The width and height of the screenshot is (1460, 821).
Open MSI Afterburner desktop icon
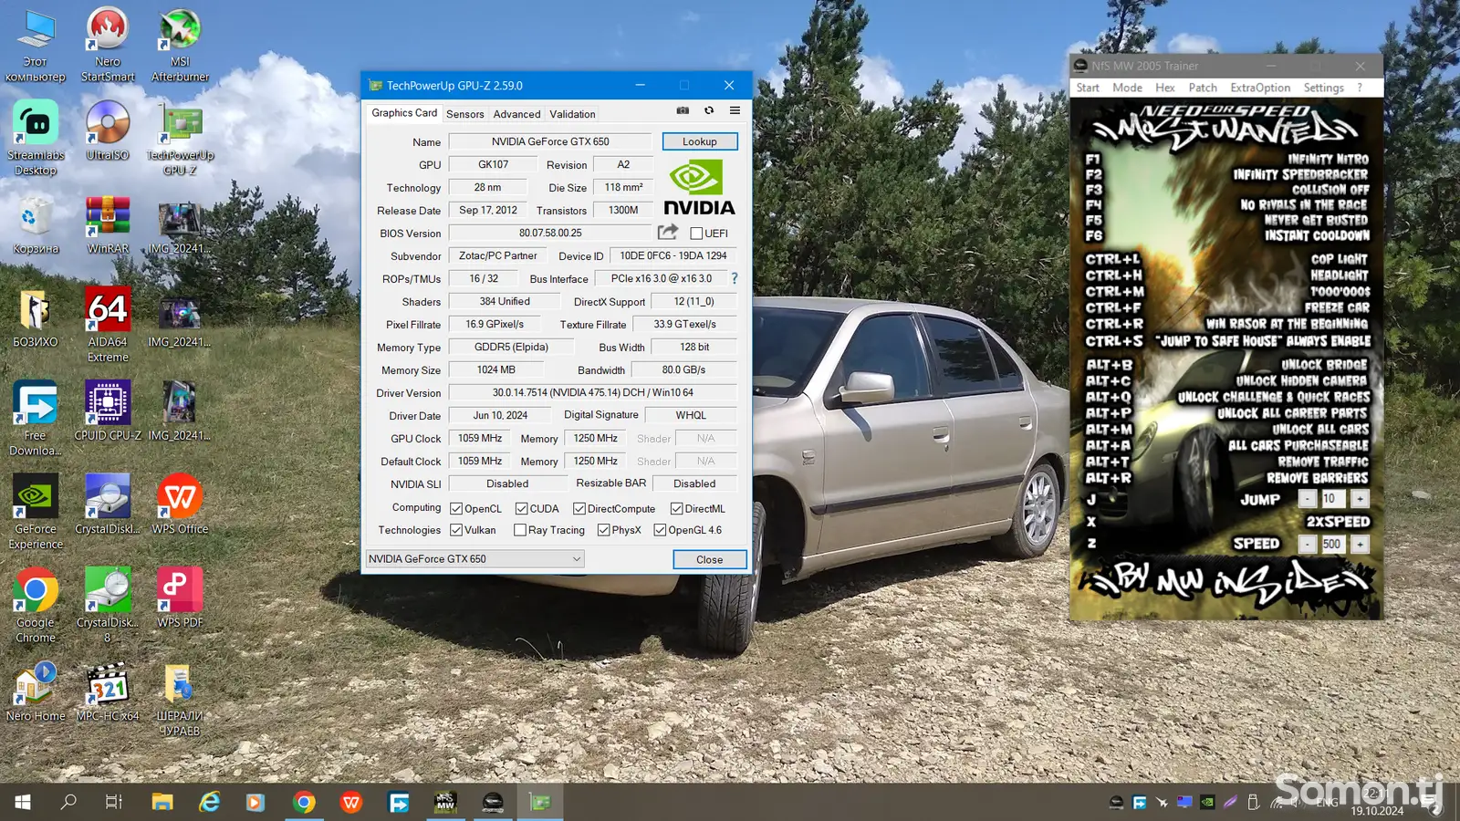[x=180, y=45]
